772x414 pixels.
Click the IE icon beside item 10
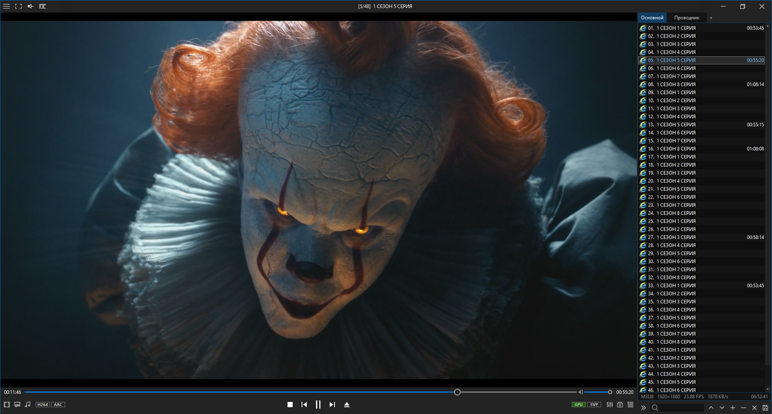tap(643, 100)
